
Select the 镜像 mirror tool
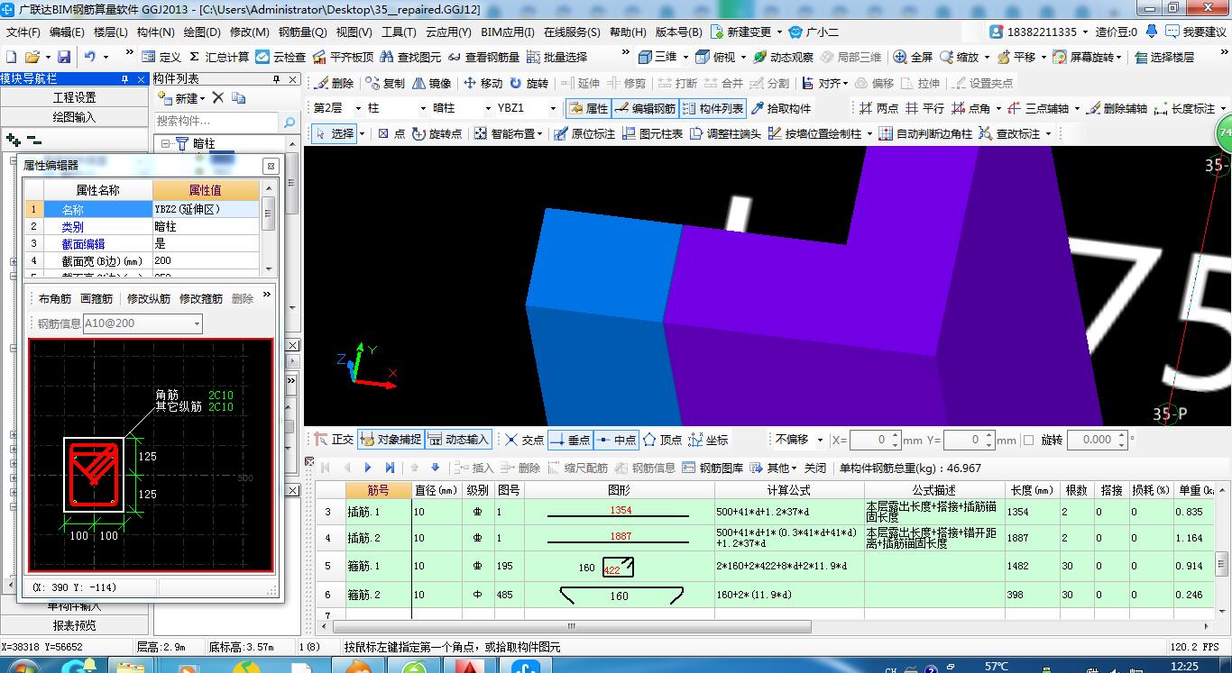pos(431,83)
